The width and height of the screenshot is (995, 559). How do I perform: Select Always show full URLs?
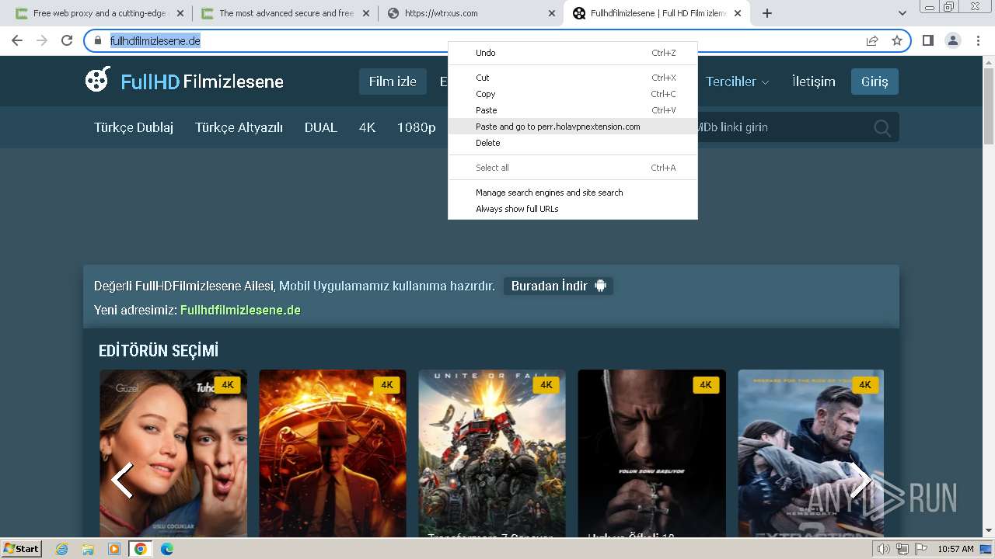tap(573, 209)
